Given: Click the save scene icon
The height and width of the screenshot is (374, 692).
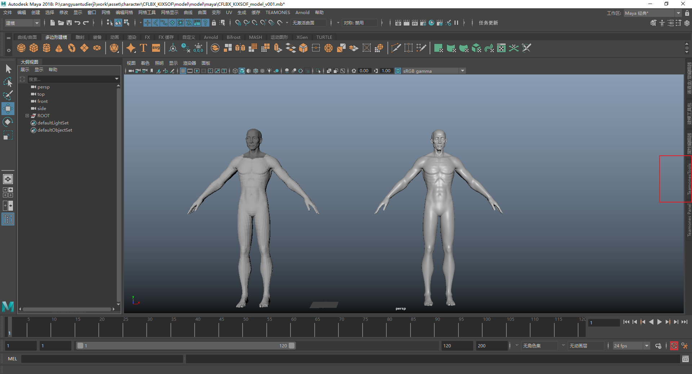Looking at the screenshot, I should click(69, 23).
